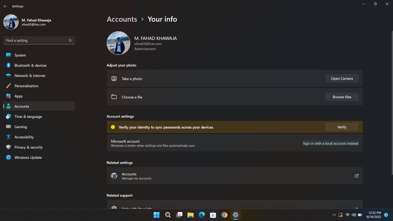Viewport: 393px width, 221px height.
Task: Click the sidebar profile avatar
Action: [x=11, y=22]
